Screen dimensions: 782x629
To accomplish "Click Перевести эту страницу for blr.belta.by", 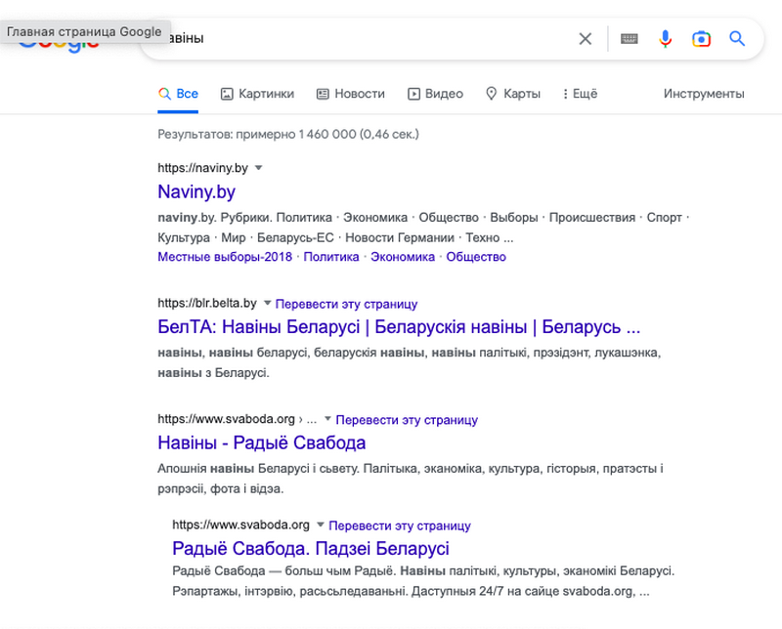I will (x=346, y=304).
